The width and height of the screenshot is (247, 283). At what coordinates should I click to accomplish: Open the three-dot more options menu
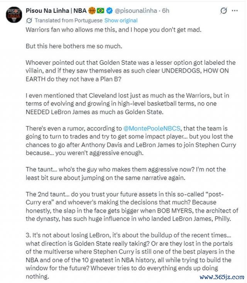click(x=235, y=11)
